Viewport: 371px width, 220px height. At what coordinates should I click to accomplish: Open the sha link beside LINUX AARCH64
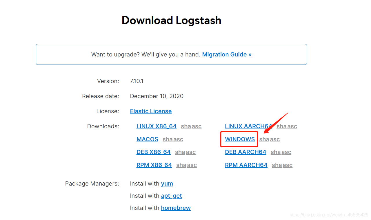pyautogui.click(x=281, y=126)
